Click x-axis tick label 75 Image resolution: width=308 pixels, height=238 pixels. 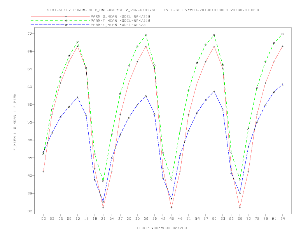point(257,219)
